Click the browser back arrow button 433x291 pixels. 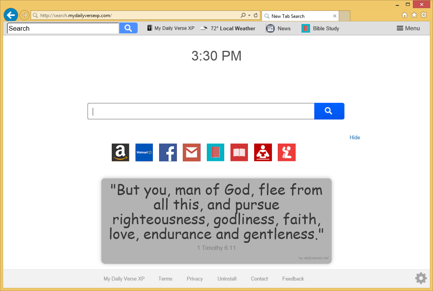[x=11, y=15]
